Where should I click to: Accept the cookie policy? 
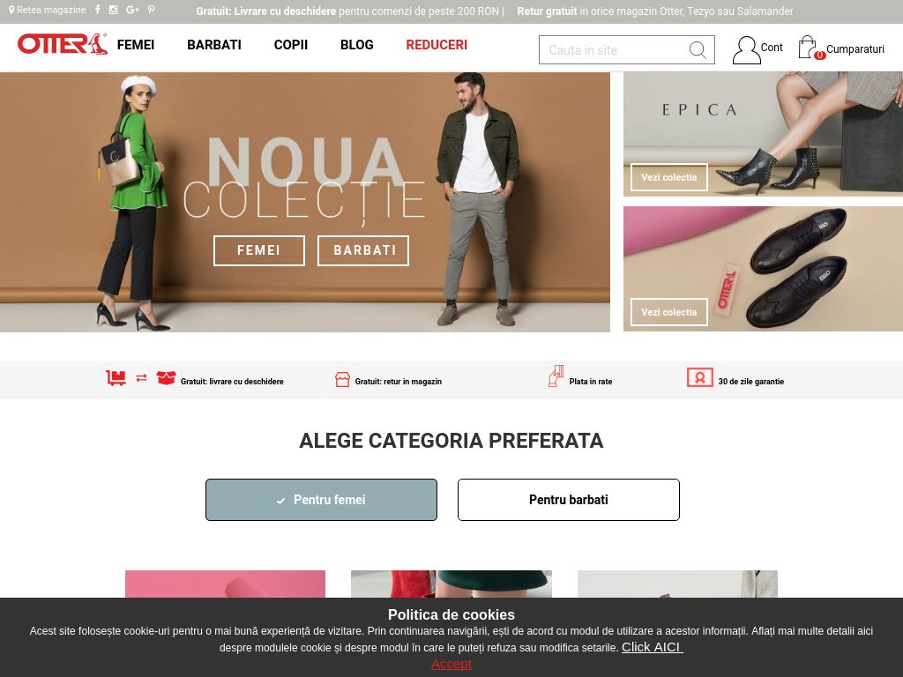[x=451, y=664]
